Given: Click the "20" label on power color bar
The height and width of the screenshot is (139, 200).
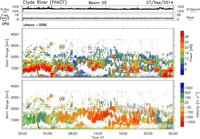Looking at the screenshot, I should [x=186, y=48].
